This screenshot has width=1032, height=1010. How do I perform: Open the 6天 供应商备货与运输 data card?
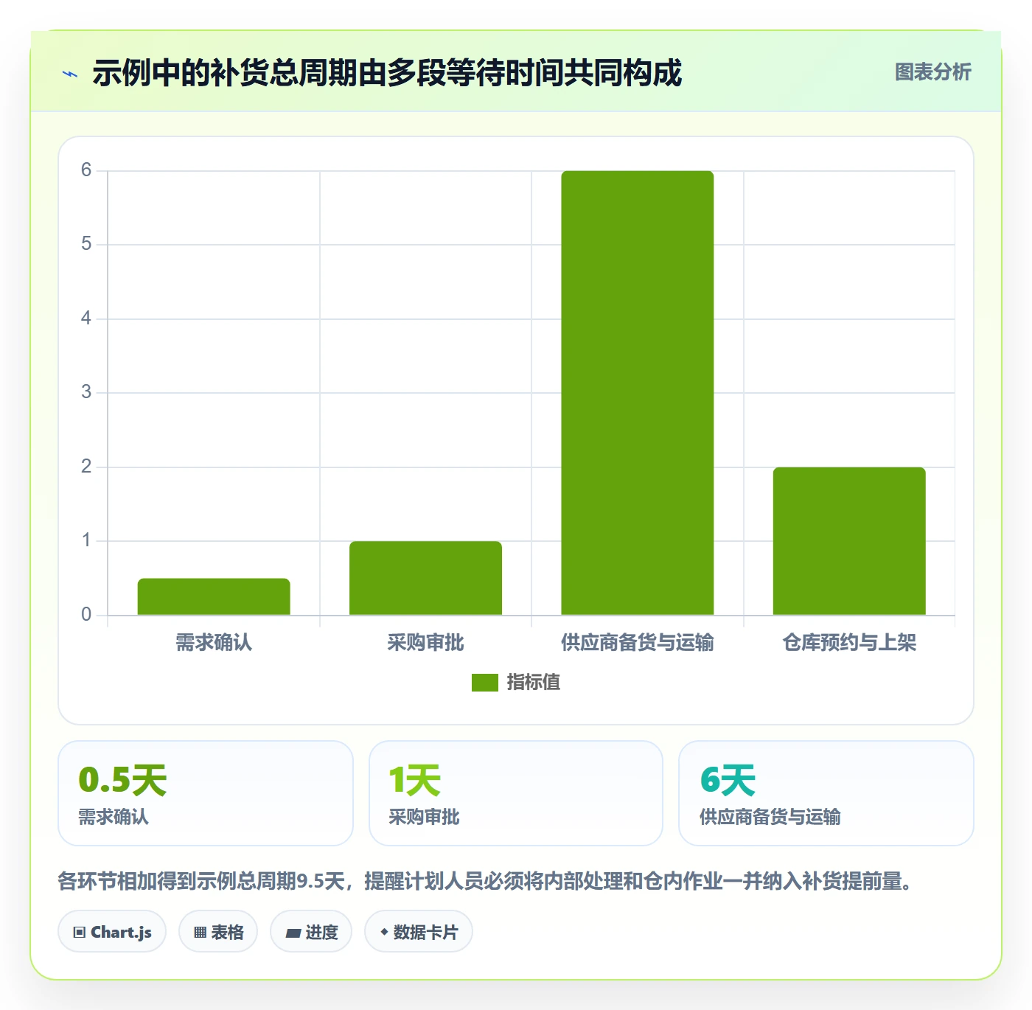[x=826, y=793]
